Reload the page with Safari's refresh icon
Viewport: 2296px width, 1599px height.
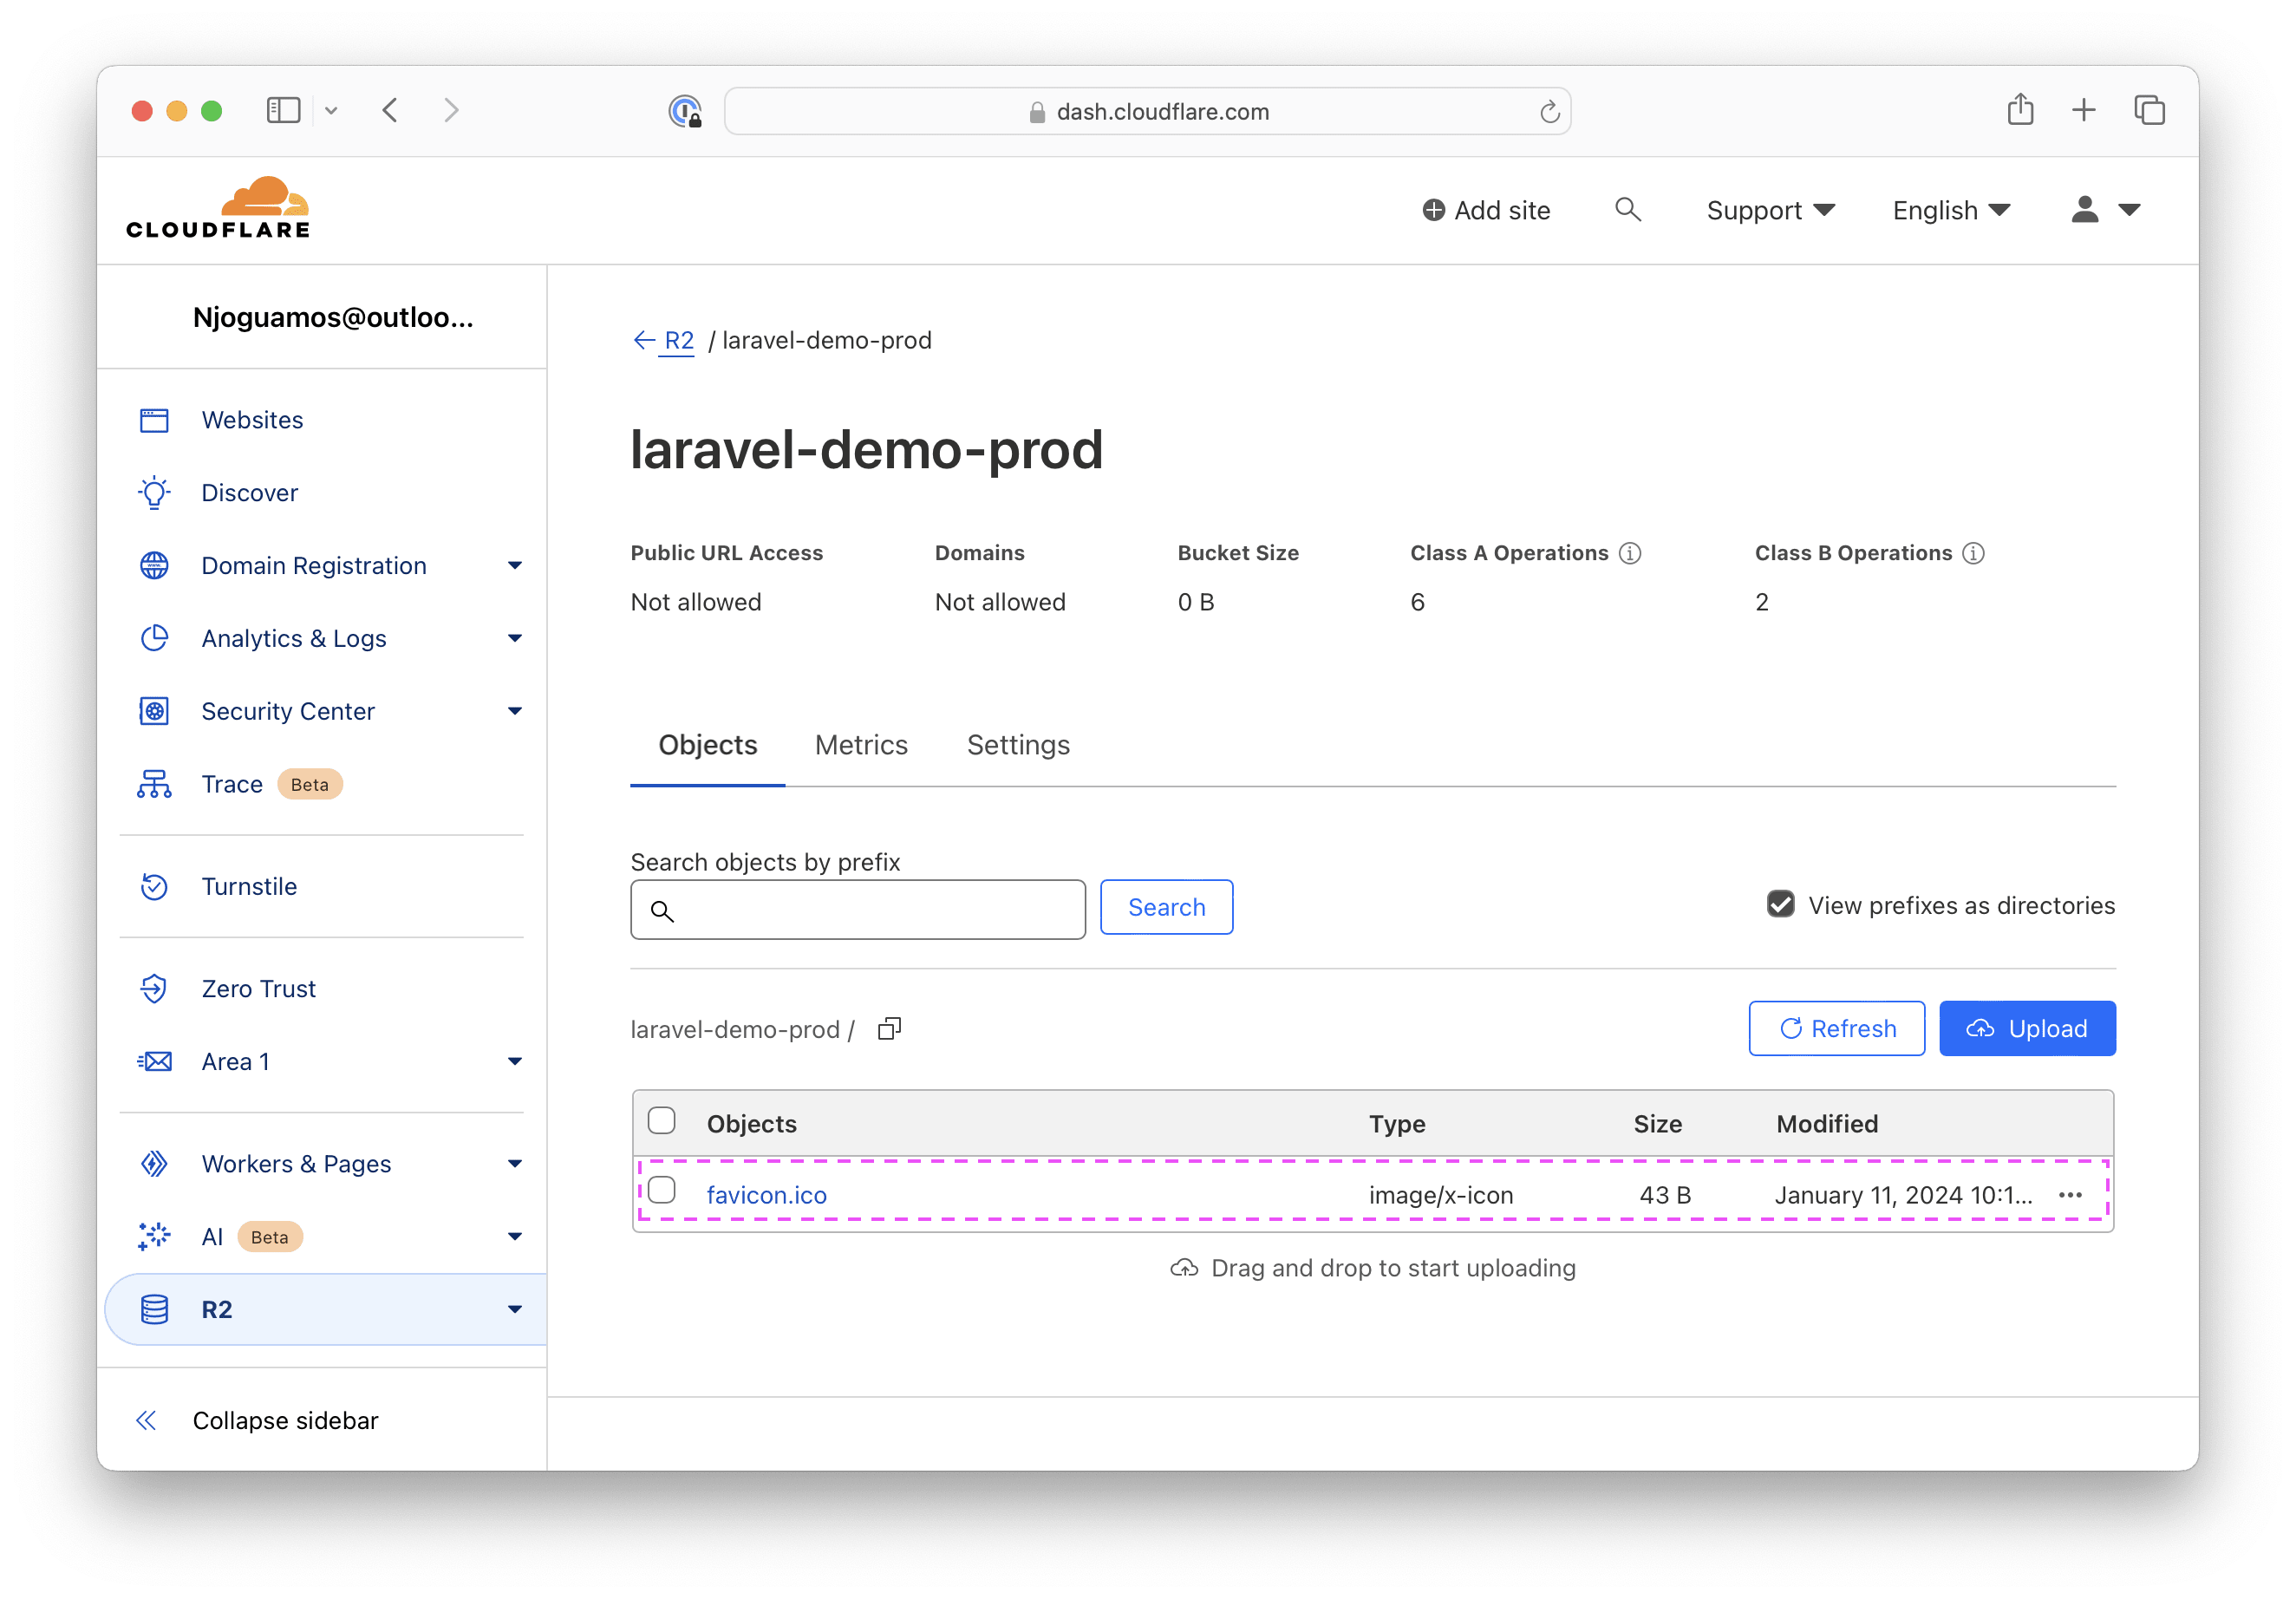(1549, 112)
